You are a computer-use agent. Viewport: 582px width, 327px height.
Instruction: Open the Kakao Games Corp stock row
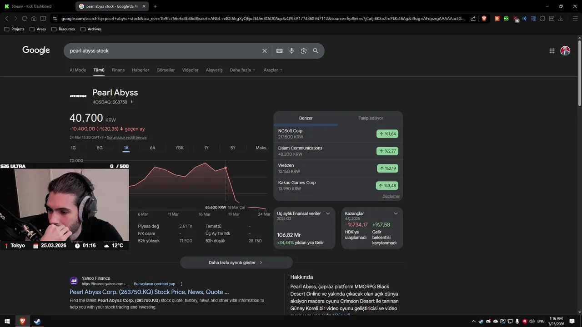pos(338,186)
